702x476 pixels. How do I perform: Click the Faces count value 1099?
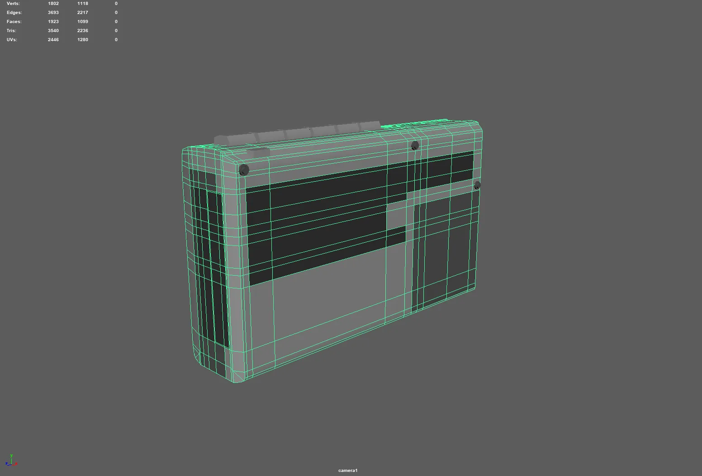pyautogui.click(x=83, y=21)
